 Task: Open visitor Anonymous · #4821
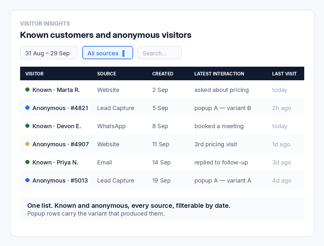(60, 108)
